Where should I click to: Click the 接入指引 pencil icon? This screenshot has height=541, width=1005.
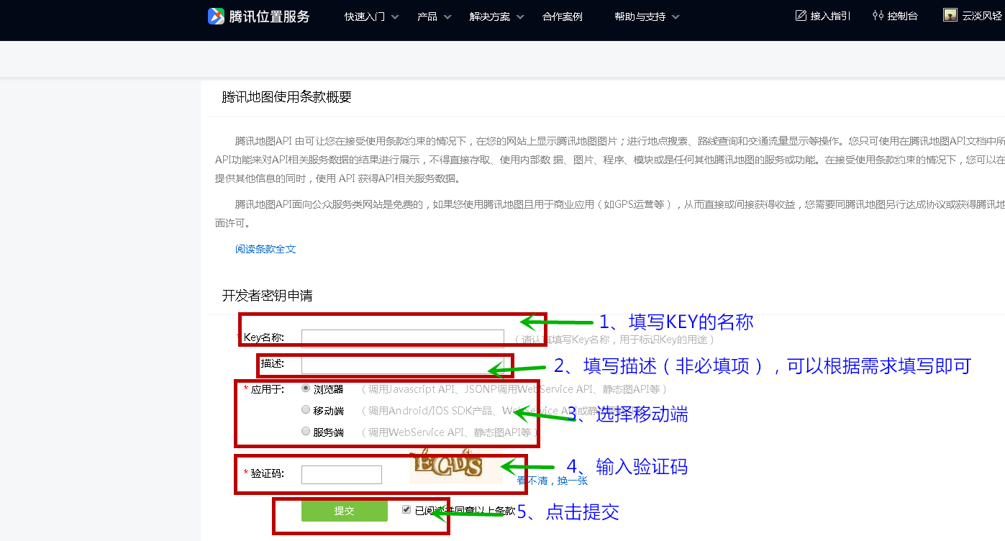point(801,15)
